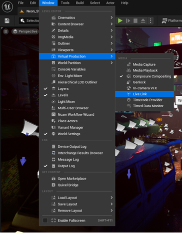The height and width of the screenshot is (233, 182).
Task: Open the Edit menu
Action: 32,3
